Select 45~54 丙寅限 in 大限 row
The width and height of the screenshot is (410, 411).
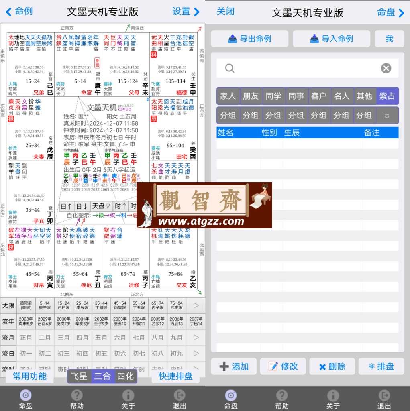(120, 305)
